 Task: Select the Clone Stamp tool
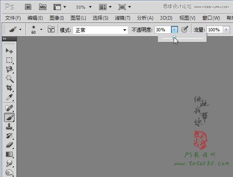coord(9,126)
